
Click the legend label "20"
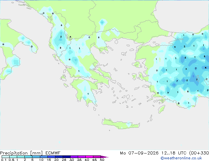pos(56,160)
